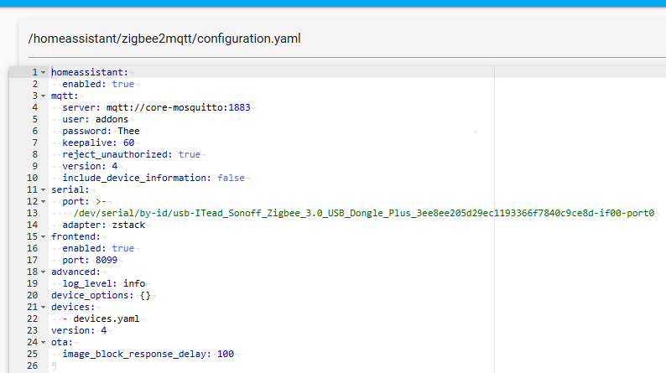Fold the serial block on line 11
Viewport: 666px width, 373px height.
pyautogui.click(x=44, y=190)
